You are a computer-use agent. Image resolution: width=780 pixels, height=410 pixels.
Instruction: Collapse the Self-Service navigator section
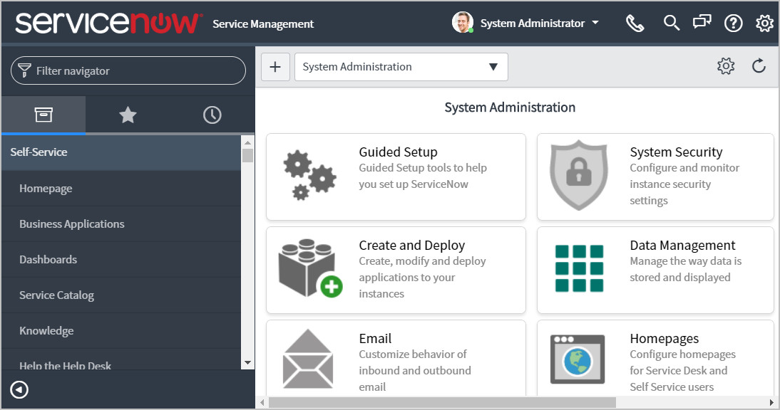39,152
